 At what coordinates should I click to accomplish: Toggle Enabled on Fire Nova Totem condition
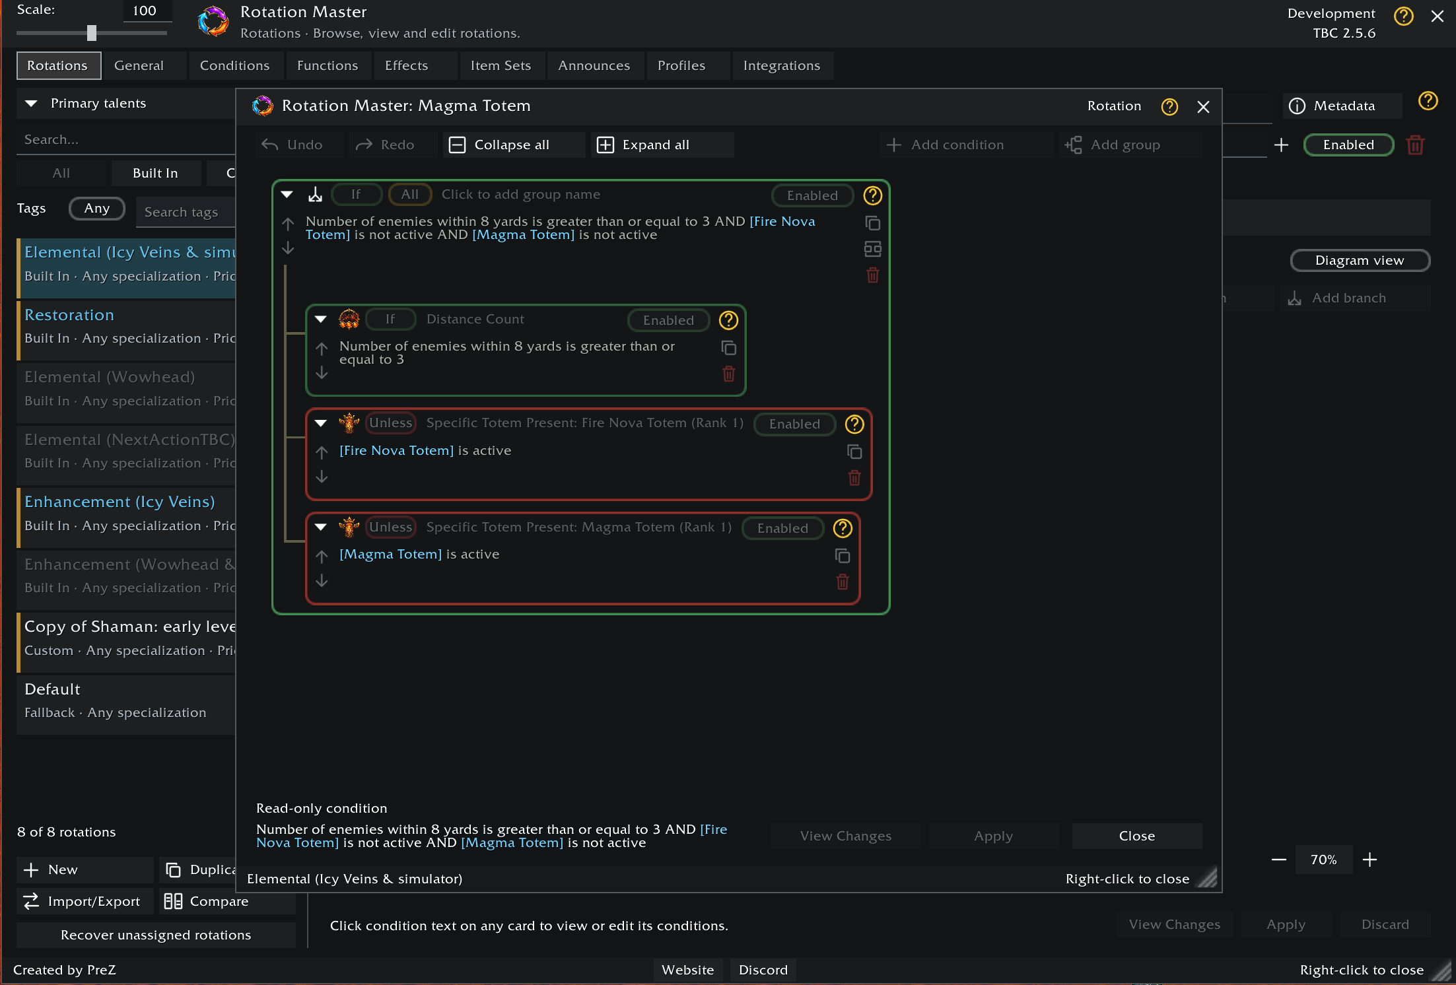pyautogui.click(x=794, y=424)
